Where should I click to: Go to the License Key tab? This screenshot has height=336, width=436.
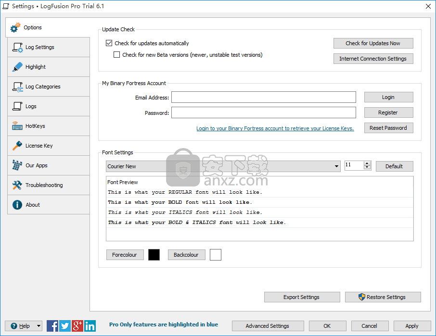49,146
